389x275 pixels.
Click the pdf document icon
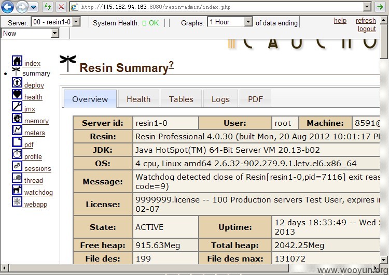17,142
